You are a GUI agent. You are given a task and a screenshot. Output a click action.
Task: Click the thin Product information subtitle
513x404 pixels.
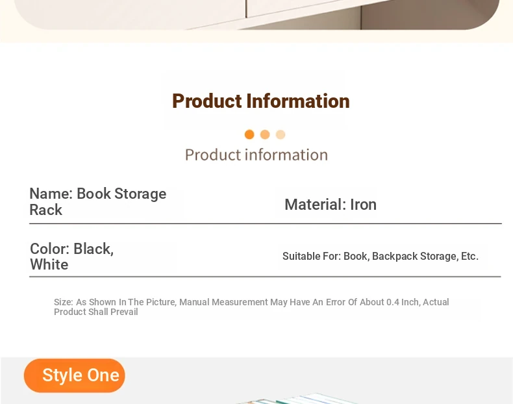(256, 155)
